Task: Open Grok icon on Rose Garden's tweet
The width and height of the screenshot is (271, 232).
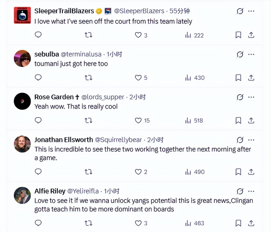Action: pos(240,97)
